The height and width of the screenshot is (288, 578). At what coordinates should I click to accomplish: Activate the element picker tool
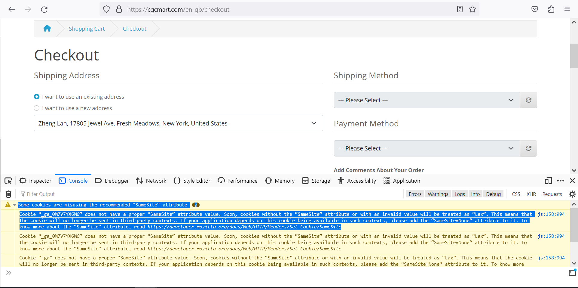(x=8, y=181)
